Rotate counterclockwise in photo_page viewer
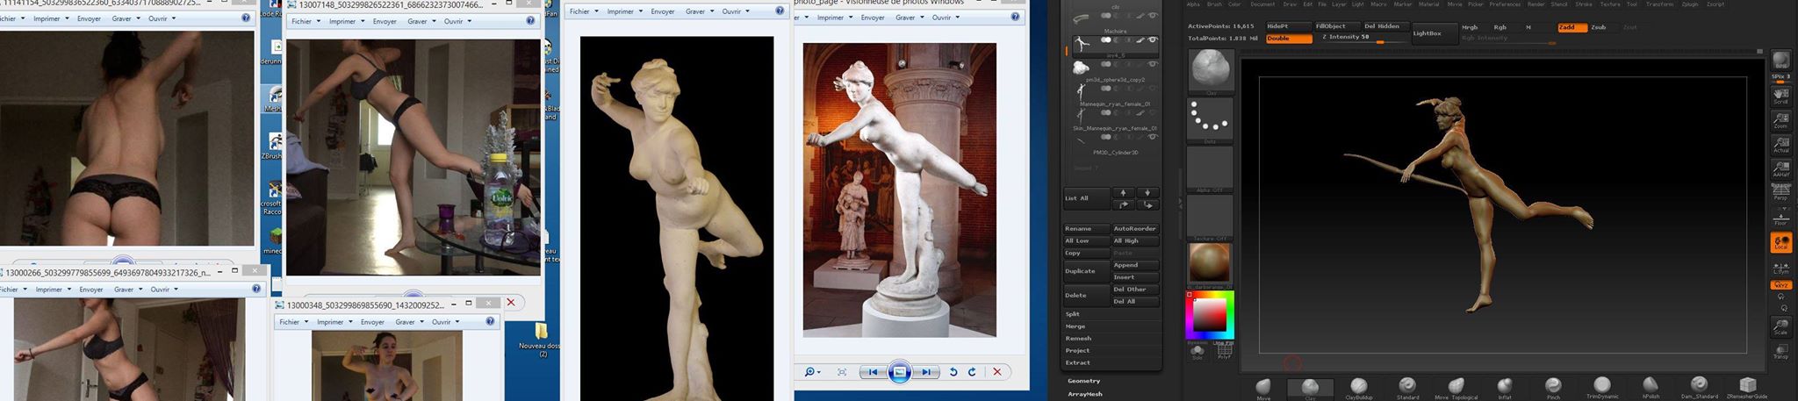 click(953, 372)
